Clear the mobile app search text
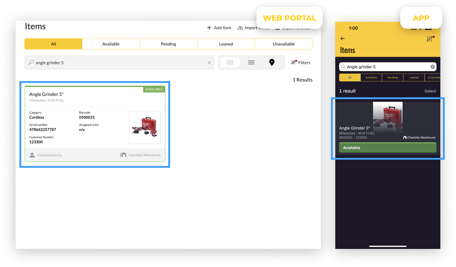456x267 pixels. [433, 67]
